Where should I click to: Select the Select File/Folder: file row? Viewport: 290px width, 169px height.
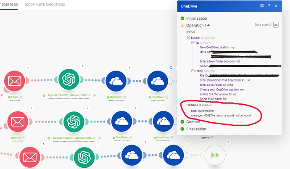click(x=213, y=99)
